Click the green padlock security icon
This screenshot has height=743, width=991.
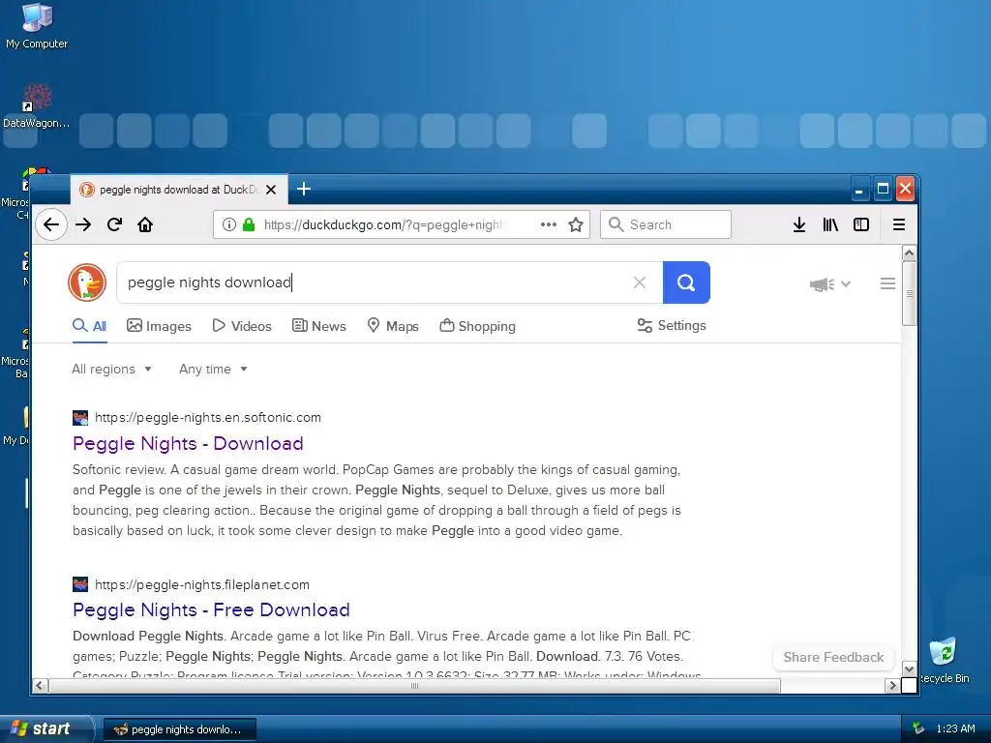click(249, 224)
